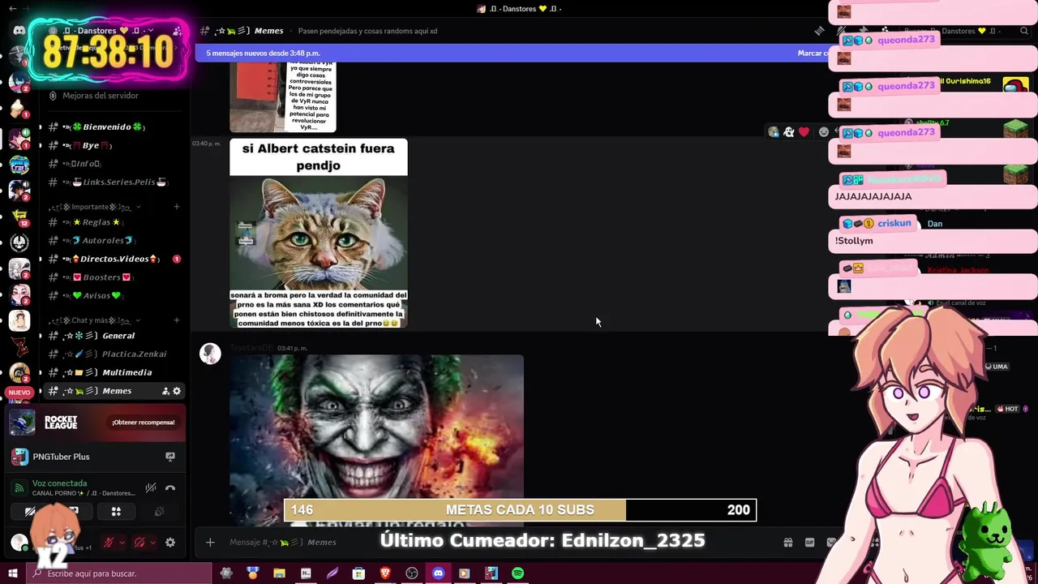Focus the Mensaje Memes message input
Viewport: 1038px width, 584px height.
click(487, 543)
